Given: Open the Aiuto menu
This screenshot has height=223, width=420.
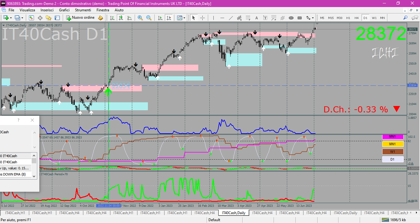Looking at the screenshot, I should point(119,10).
